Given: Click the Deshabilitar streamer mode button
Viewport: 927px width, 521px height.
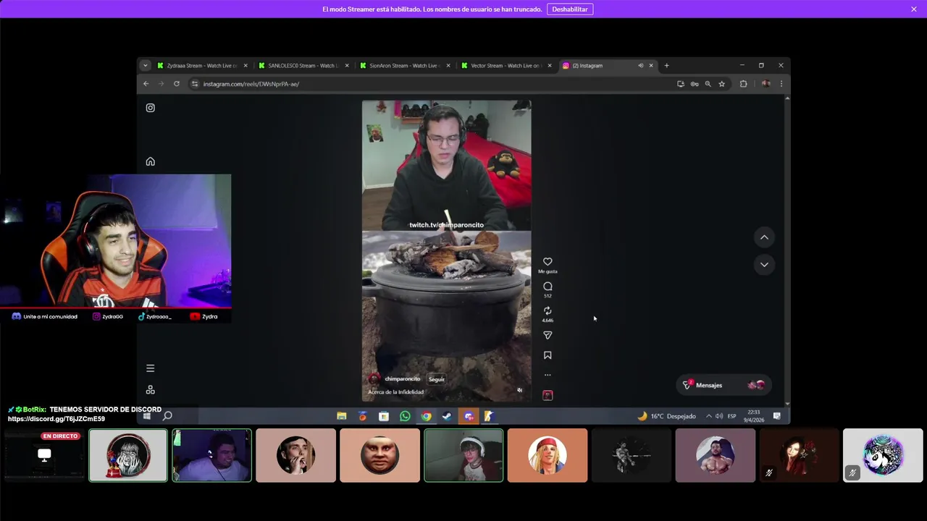Looking at the screenshot, I should point(570,9).
